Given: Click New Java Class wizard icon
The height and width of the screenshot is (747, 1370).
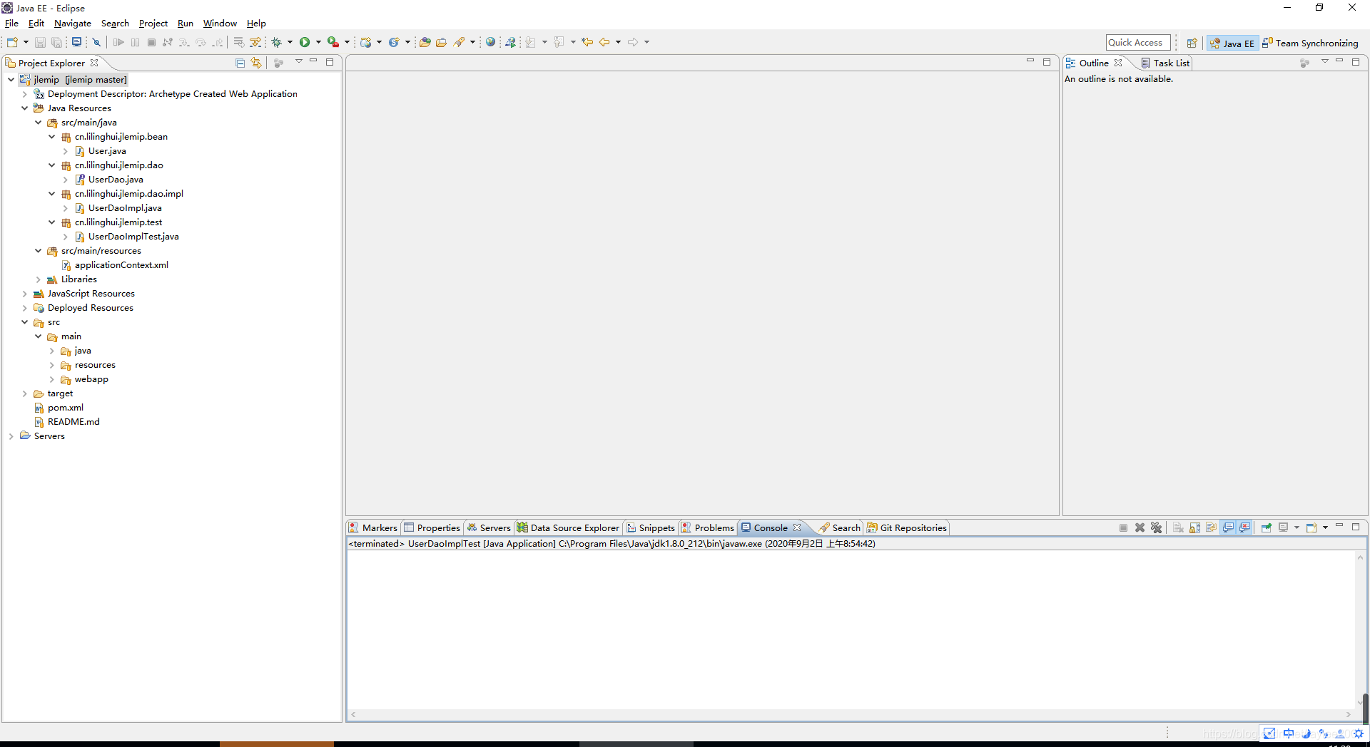Looking at the screenshot, I should pos(393,42).
